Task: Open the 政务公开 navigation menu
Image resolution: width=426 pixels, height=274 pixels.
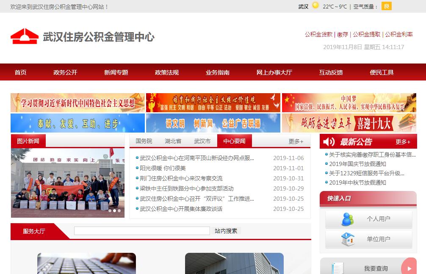Action: coord(65,72)
